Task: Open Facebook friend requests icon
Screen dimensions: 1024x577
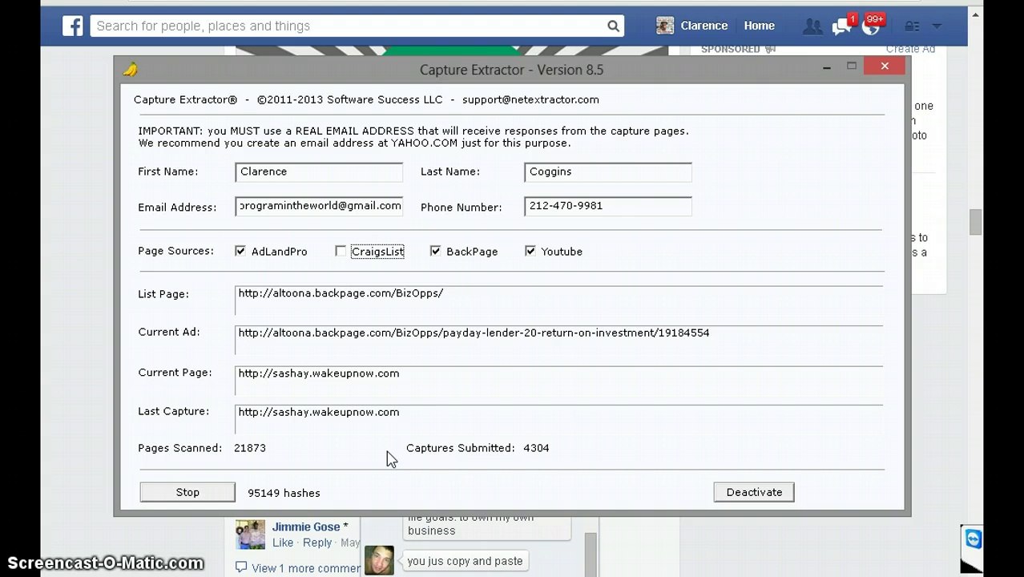Action: point(812,26)
